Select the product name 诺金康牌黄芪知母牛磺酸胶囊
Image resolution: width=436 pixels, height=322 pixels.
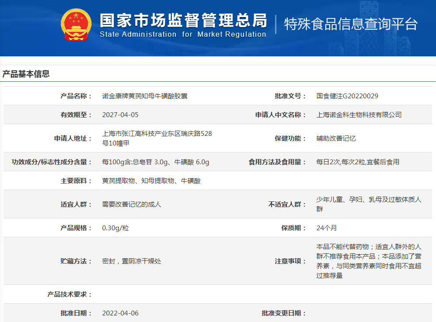pyautogui.click(x=145, y=96)
